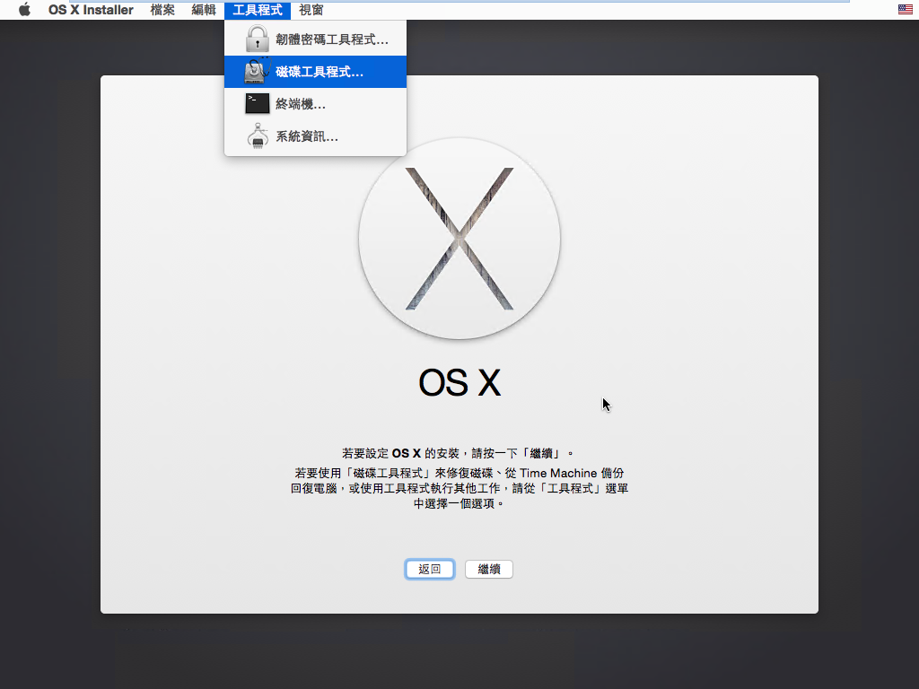Choose 系統資訊… from the menu
This screenshot has width=919, height=689.
point(315,136)
